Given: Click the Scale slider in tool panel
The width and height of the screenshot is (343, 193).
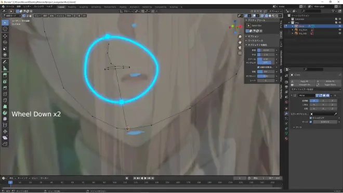Looking at the screenshot, I should pos(266,59).
